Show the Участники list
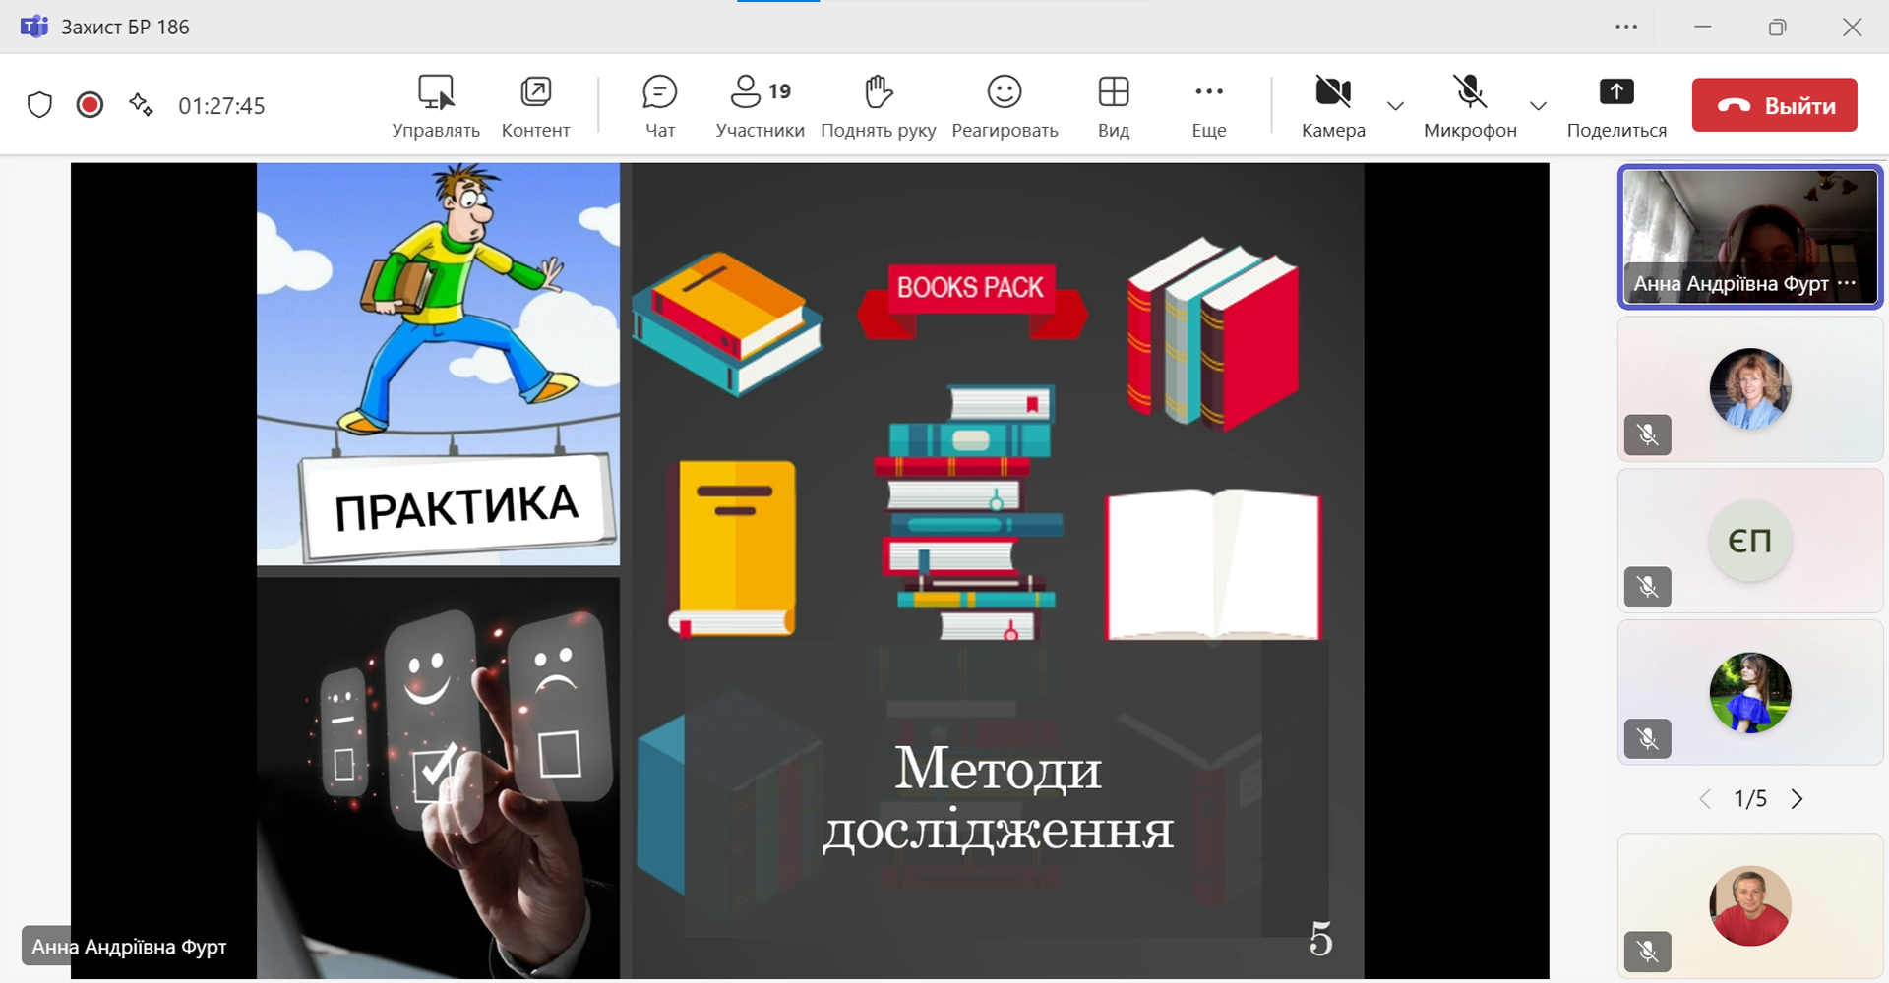The image size is (1889, 983). [x=760, y=105]
